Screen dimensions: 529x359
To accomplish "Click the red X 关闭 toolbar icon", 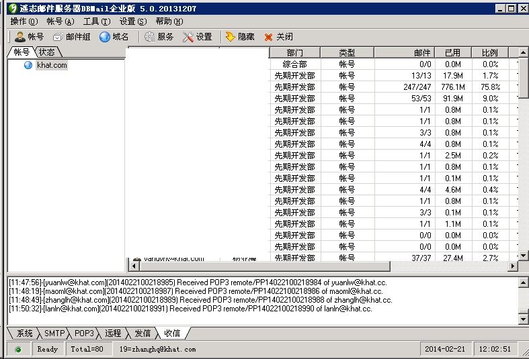I will tap(269, 37).
